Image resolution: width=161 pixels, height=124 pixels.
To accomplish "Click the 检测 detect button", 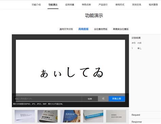I will pos(90,99).
